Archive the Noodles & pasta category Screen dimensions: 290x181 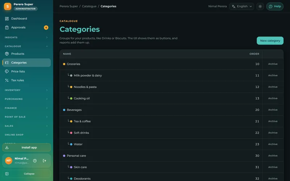coord(273,87)
